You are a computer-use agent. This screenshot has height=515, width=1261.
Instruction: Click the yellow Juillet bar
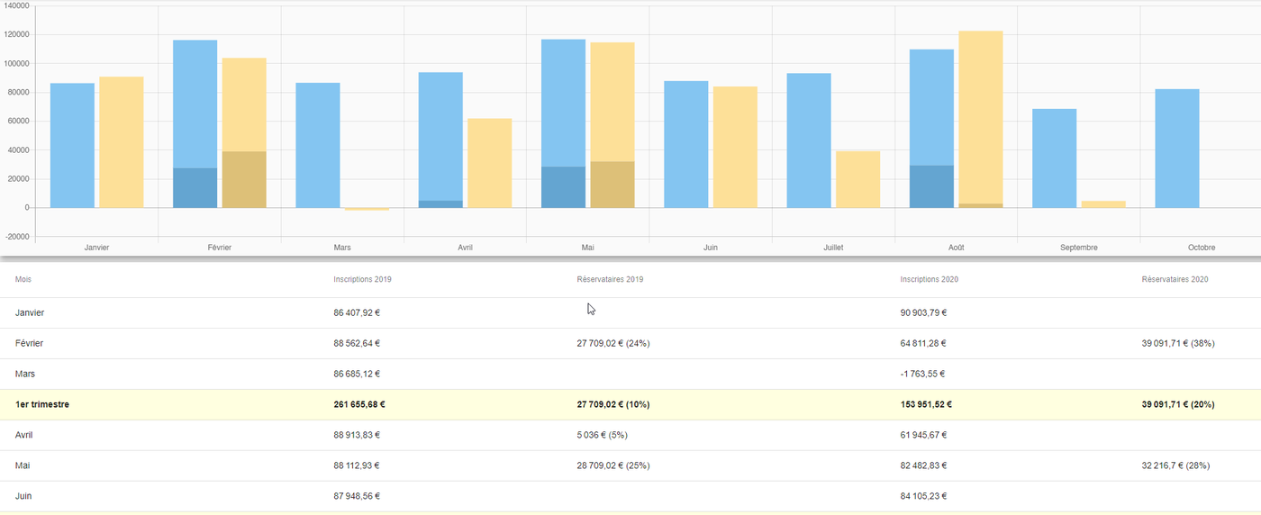857,179
